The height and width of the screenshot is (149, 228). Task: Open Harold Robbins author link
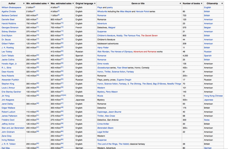[x=9, y=23]
